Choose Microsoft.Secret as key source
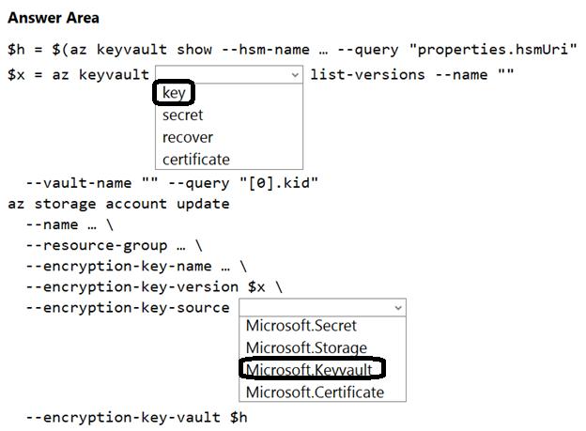586x431 pixels. coord(301,326)
